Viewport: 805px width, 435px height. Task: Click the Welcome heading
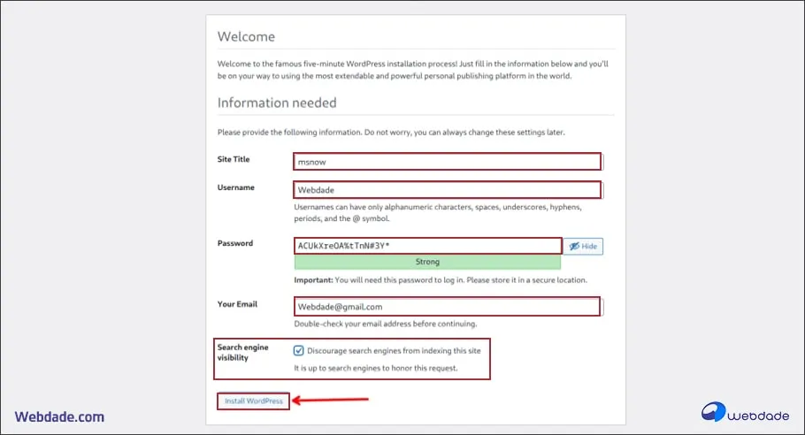(x=246, y=37)
